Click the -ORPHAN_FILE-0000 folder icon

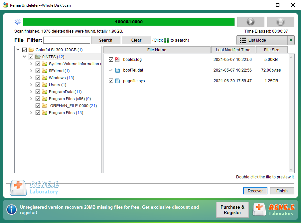[45, 106]
